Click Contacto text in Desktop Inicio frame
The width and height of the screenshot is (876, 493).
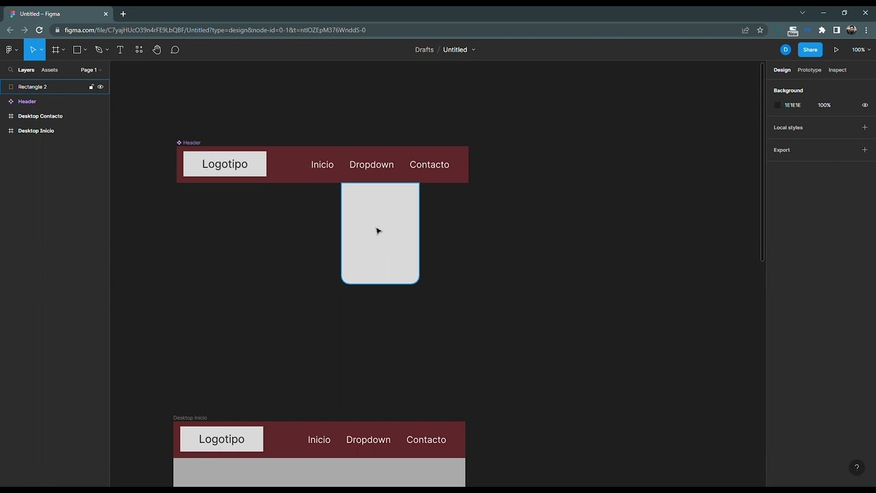click(x=426, y=440)
